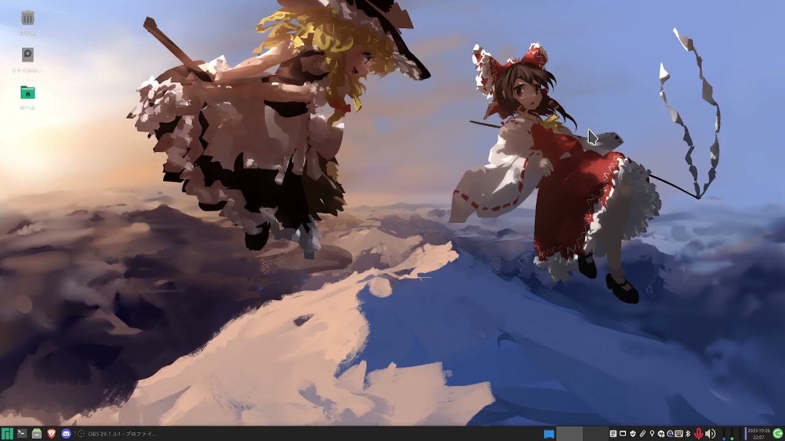Click the green session logout icon
This screenshot has width=785, height=441.
[778, 434]
